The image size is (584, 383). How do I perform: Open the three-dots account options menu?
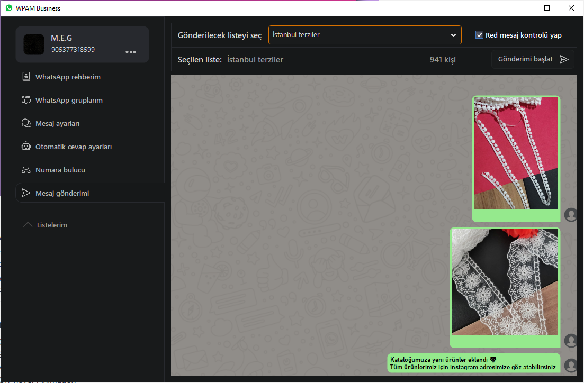[x=131, y=52]
